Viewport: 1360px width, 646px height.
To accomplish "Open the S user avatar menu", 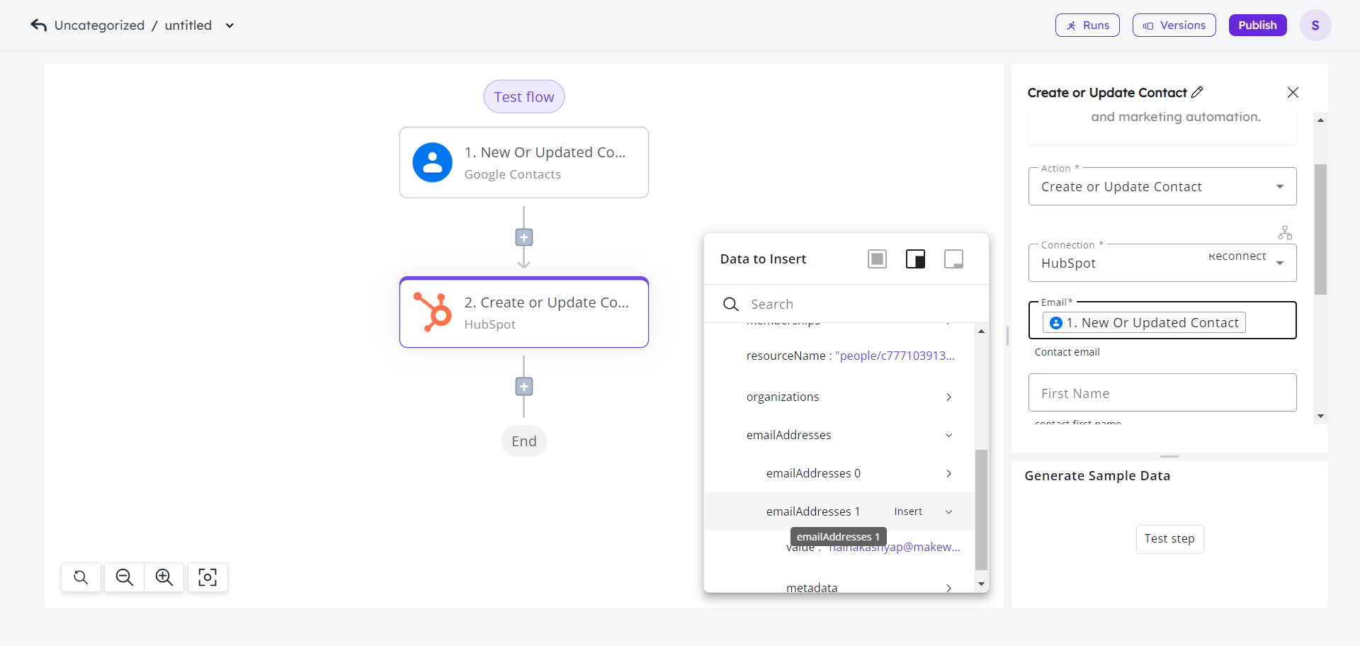I will pyautogui.click(x=1315, y=25).
